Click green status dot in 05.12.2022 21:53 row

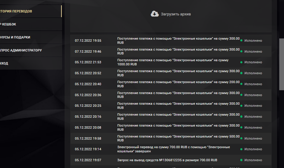241,62
